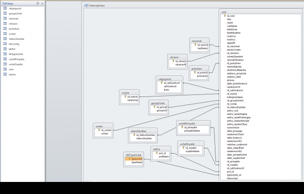Select the voin table icon in sidebar
Image resolution: width=304 pixels, height=194 pixels.
[x=5, y=69]
